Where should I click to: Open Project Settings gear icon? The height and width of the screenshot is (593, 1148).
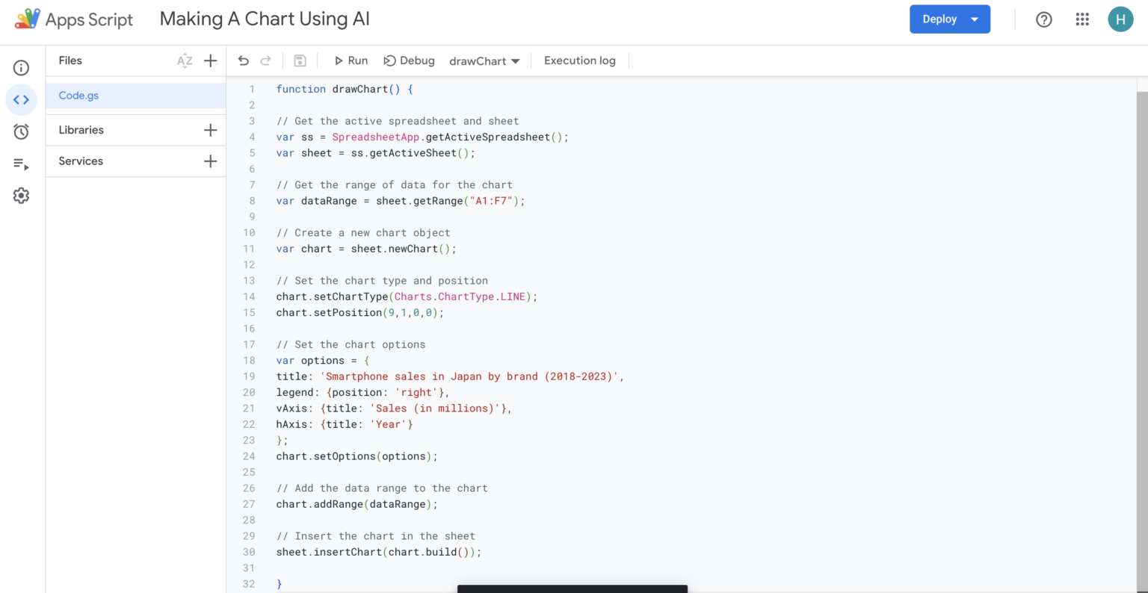coord(21,196)
